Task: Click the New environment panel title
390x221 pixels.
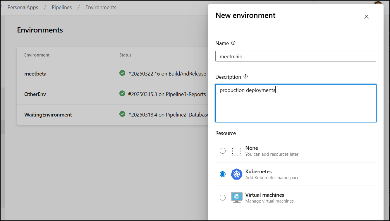Action: (x=245, y=15)
